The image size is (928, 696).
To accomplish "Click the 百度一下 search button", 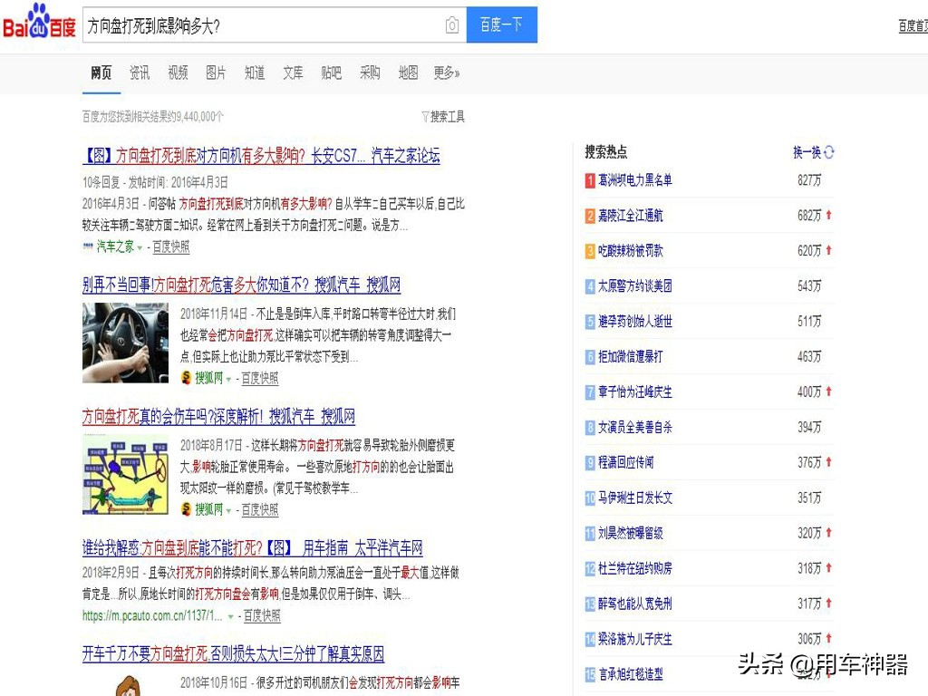I will tap(501, 24).
